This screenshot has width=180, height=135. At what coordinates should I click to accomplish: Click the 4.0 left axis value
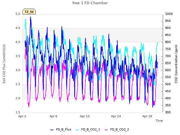[18, 42]
